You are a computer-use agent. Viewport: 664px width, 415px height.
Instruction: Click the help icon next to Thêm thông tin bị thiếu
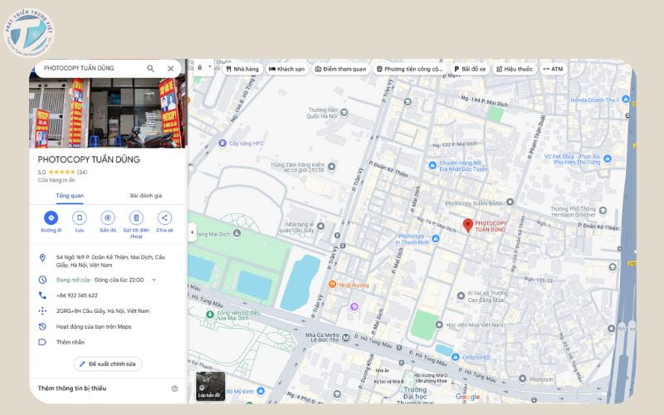pyautogui.click(x=174, y=388)
